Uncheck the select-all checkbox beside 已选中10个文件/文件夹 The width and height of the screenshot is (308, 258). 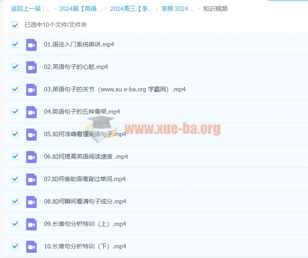point(15,25)
